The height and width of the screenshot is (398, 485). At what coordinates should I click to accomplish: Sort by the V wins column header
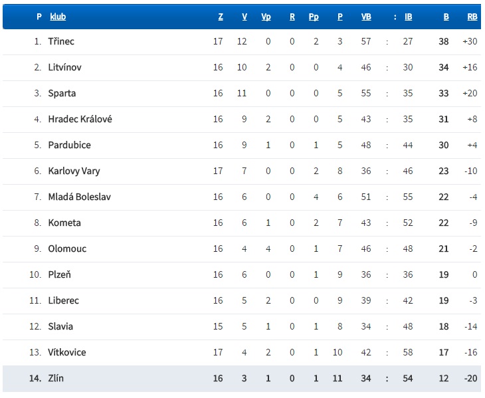click(244, 17)
